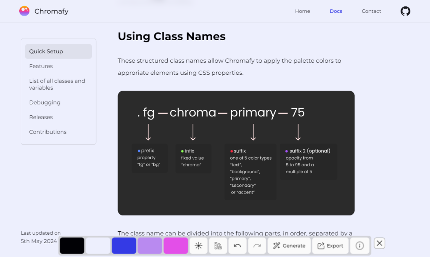The height and width of the screenshot is (257, 430).
Task: Click the Chromafy brand name
Action: 51,11
